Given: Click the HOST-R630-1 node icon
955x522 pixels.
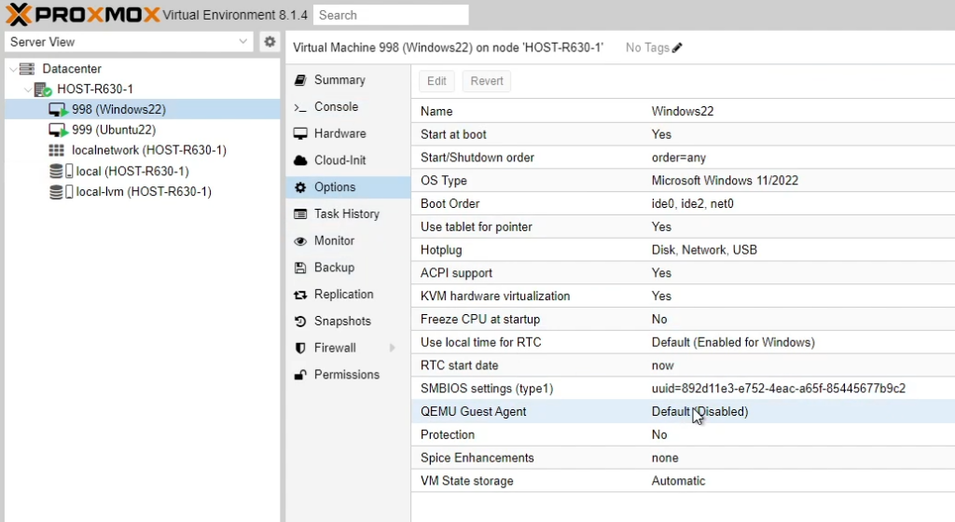Looking at the screenshot, I should tap(43, 89).
